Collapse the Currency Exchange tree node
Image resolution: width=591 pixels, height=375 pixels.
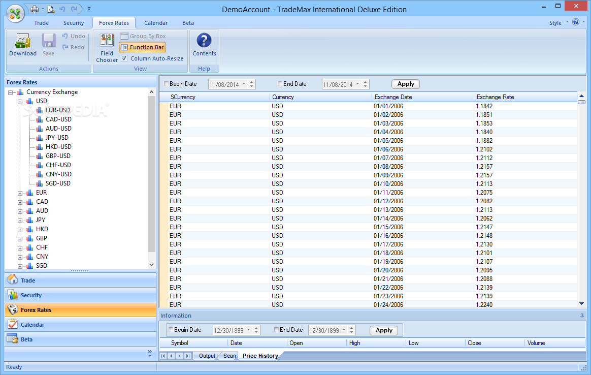10,92
